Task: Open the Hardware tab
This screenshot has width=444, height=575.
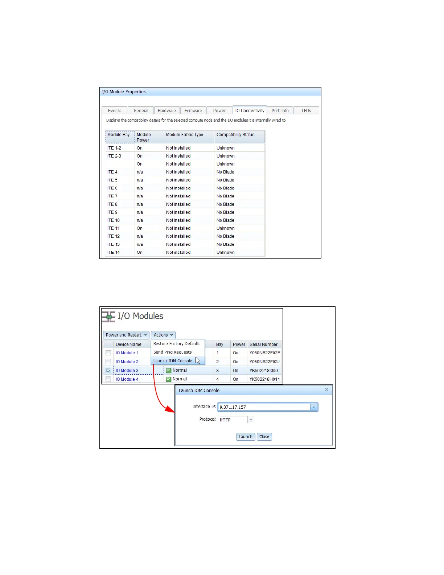Action: [167, 111]
